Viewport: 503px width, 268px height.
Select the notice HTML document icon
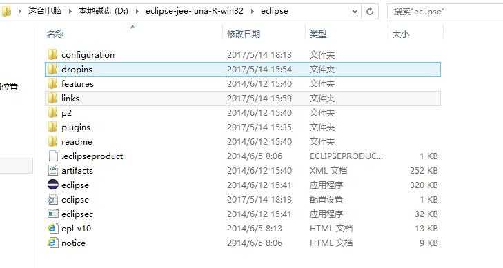tap(53, 243)
